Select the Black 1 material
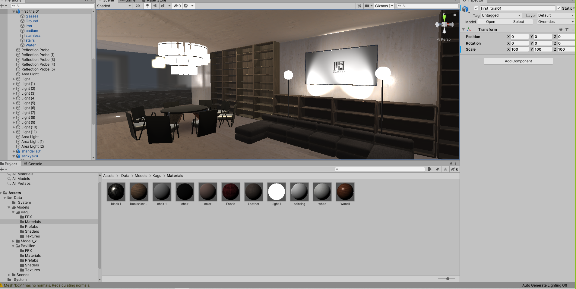 (x=116, y=192)
